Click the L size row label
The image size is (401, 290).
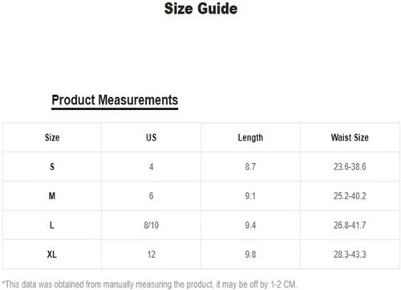point(52,225)
